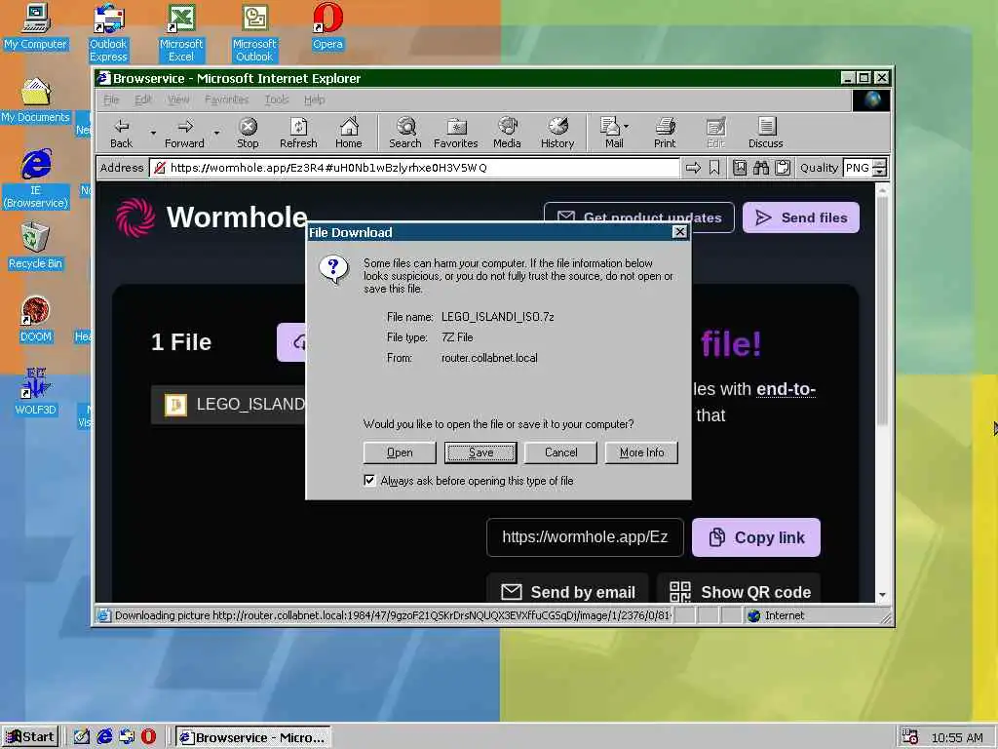Click the Quality PNG value field
998x749 pixels.
pos(858,168)
